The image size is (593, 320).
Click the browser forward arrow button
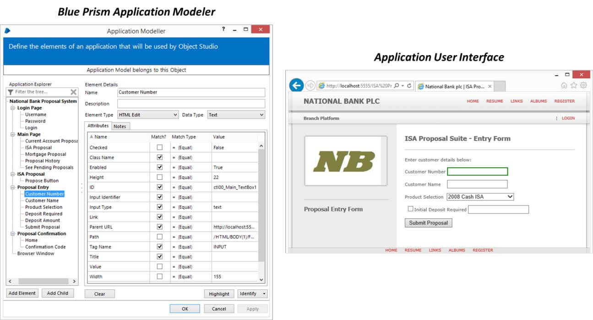(x=310, y=86)
